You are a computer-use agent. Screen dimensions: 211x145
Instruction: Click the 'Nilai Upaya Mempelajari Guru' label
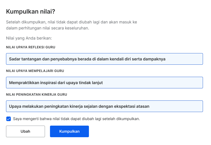pos(35,71)
